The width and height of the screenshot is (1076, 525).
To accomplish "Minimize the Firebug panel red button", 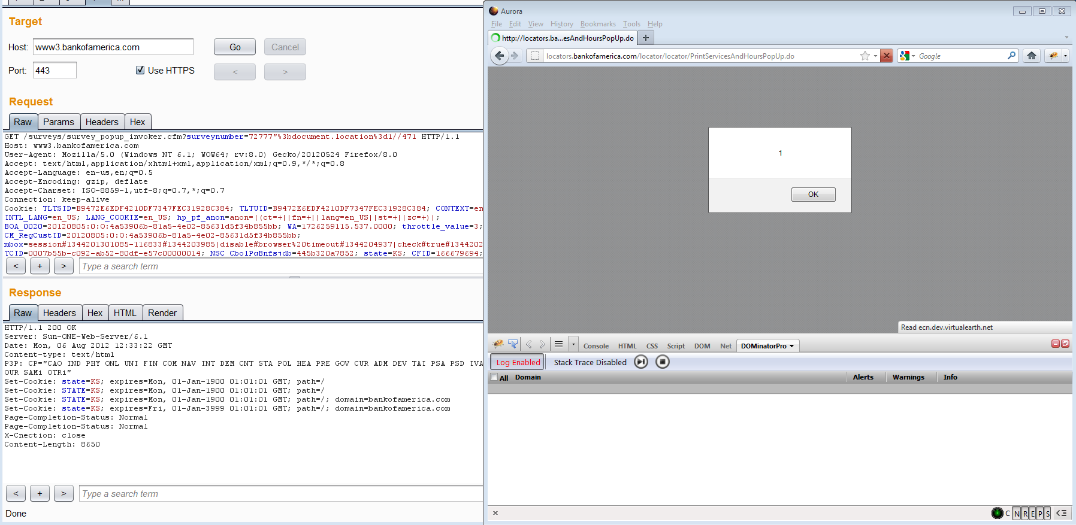I will [x=1056, y=344].
